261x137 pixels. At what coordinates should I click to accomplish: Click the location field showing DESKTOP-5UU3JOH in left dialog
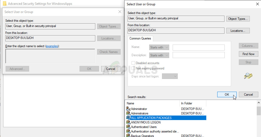click(x=50, y=38)
